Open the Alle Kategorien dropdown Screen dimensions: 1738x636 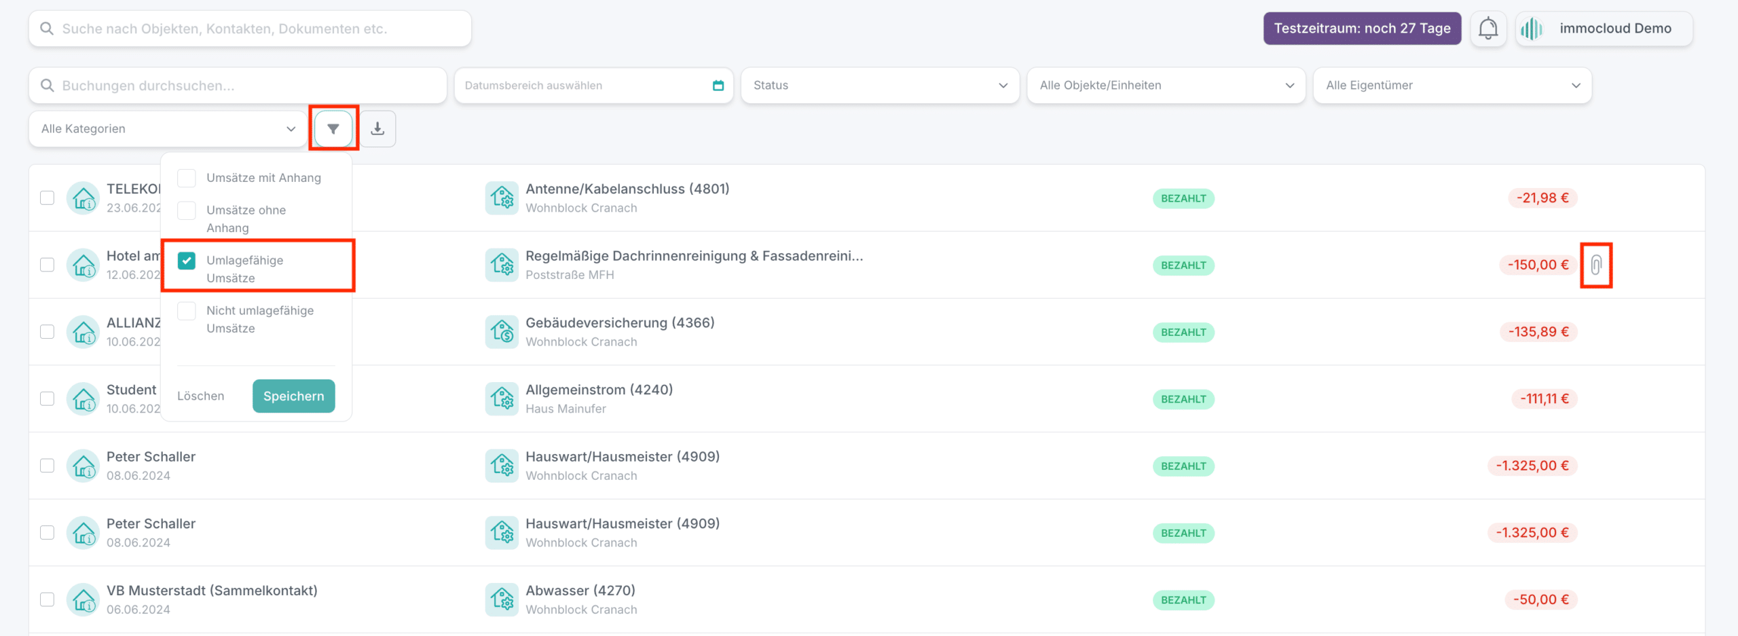(x=168, y=129)
